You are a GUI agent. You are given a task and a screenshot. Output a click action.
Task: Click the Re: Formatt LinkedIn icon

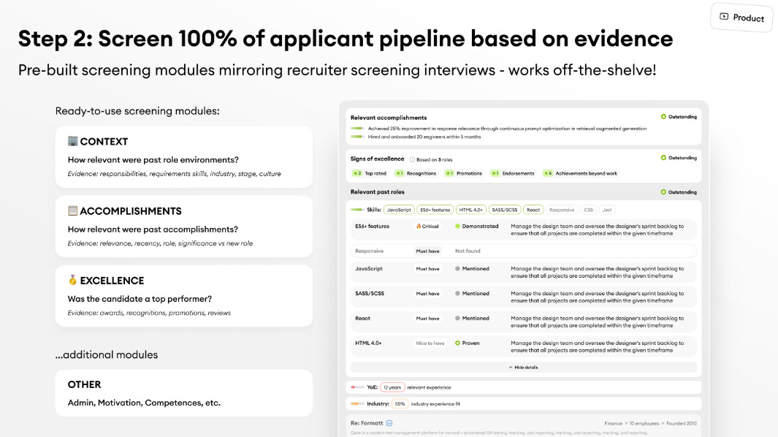click(x=389, y=423)
